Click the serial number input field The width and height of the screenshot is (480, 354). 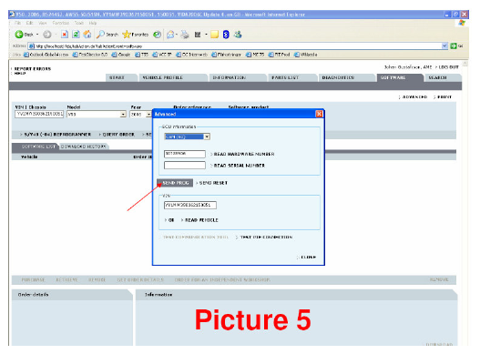point(185,166)
